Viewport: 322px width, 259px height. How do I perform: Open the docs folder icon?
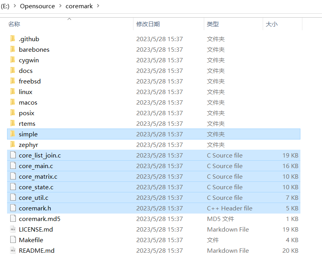point(13,71)
